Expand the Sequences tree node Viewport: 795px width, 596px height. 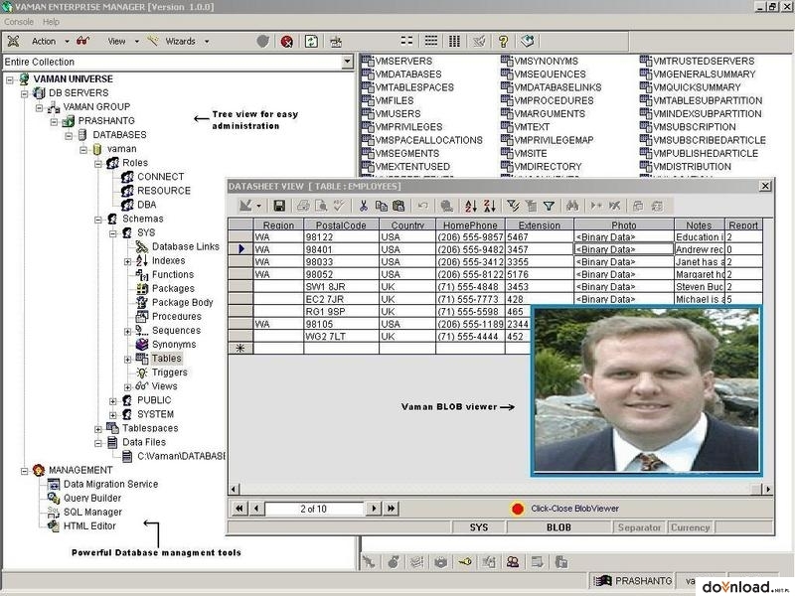(127, 332)
